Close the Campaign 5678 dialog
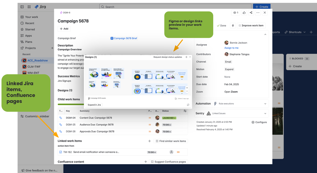 click(x=265, y=13)
